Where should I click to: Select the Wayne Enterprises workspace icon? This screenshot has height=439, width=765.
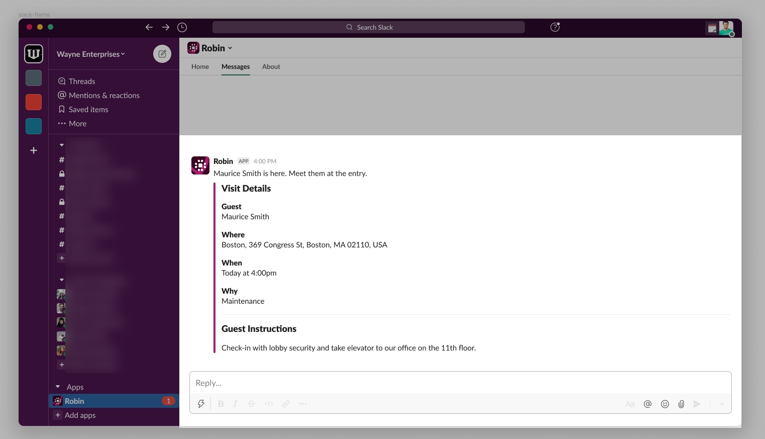34,54
